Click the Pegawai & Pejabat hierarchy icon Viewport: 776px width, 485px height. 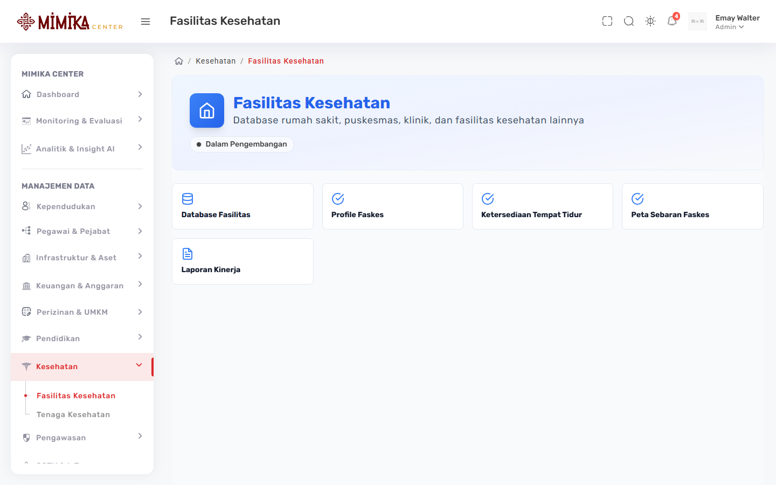tap(26, 231)
